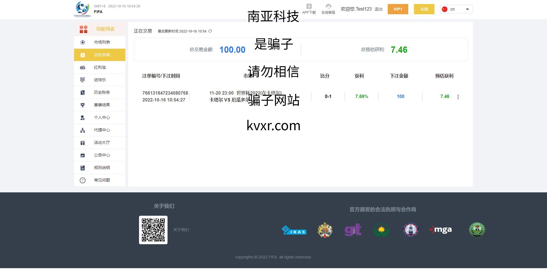
Task: Go to 代理中心 menu item
Action: (x=100, y=130)
